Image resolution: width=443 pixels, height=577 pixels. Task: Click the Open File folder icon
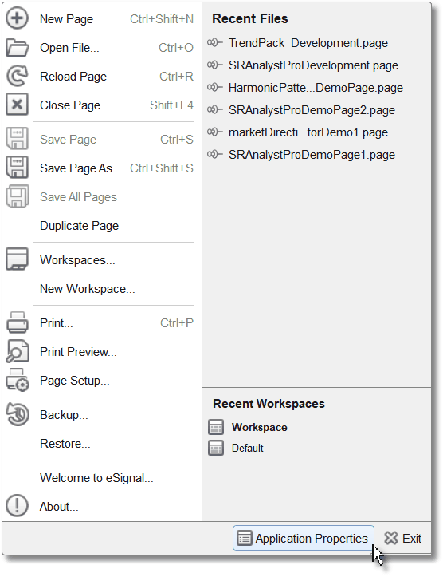[x=17, y=47]
